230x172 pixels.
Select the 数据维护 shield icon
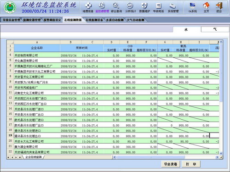tap(144, 6)
